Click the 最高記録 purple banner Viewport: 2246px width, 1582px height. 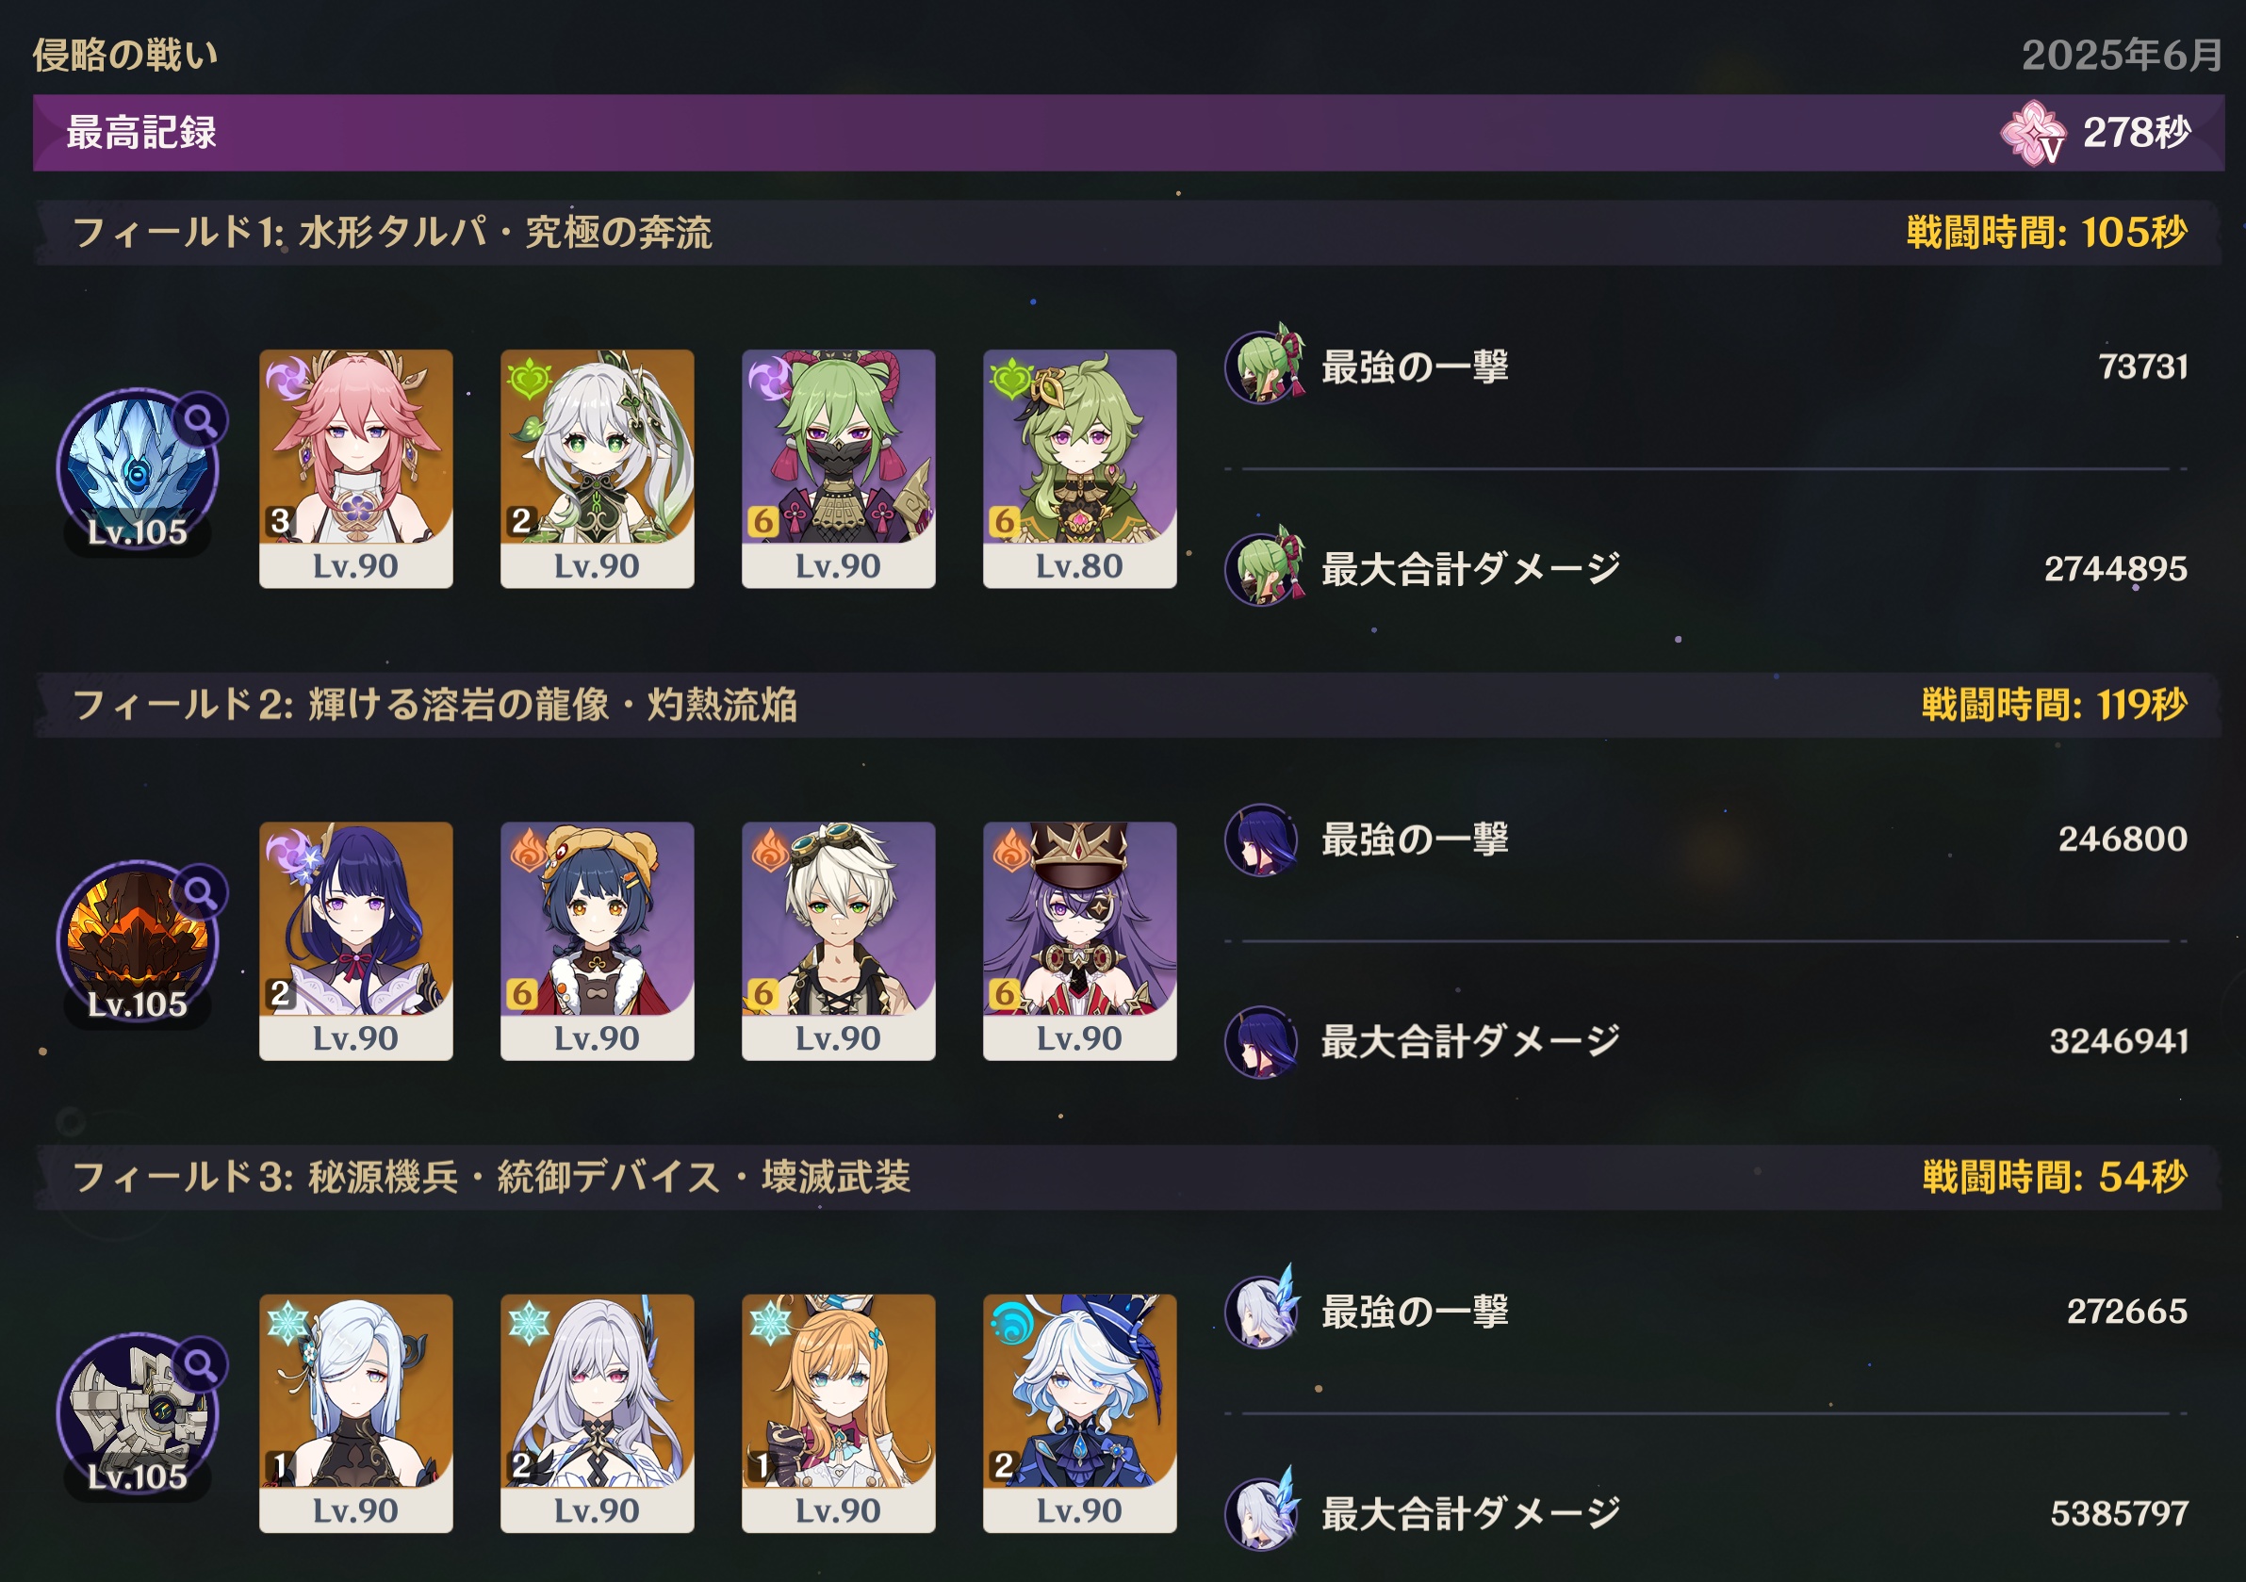pos(1128,133)
